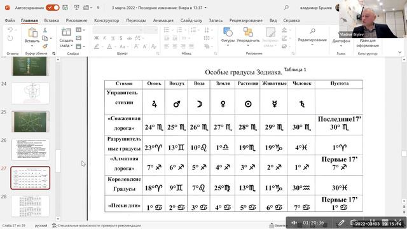The width and height of the screenshot is (407, 229).
Task: Open the font name combo box
Action: coord(117,30)
